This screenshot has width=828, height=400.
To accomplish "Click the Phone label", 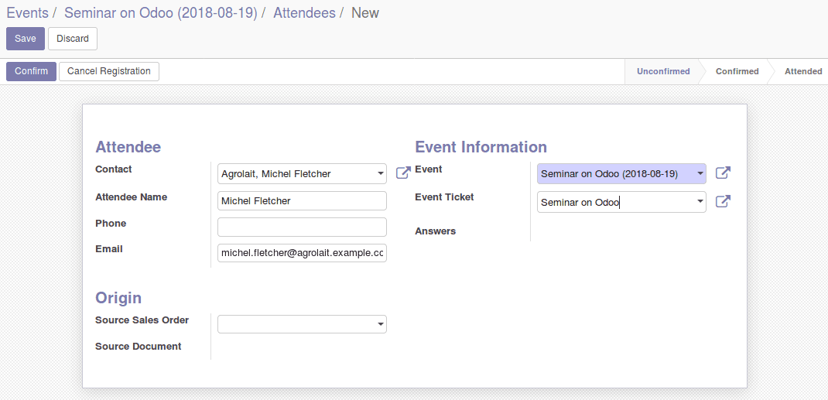I will [111, 224].
